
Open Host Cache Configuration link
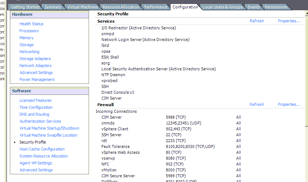pyautogui.click(x=42, y=149)
